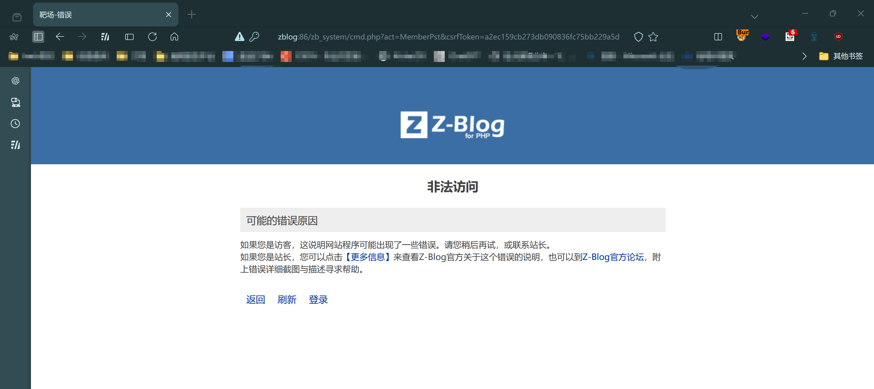Click the tracking protection shield icon
Image resolution: width=874 pixels, height=389 pixels.
pyautogui.click(x=638, y=37)
